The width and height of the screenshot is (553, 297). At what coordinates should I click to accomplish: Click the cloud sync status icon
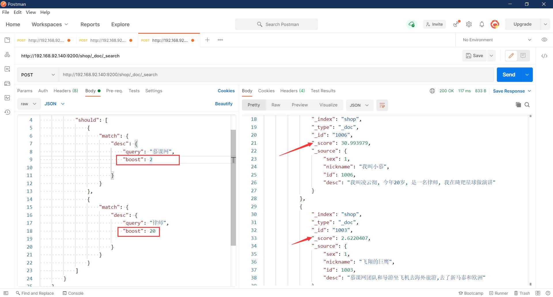pyautogui.click(x=412, y=24)
